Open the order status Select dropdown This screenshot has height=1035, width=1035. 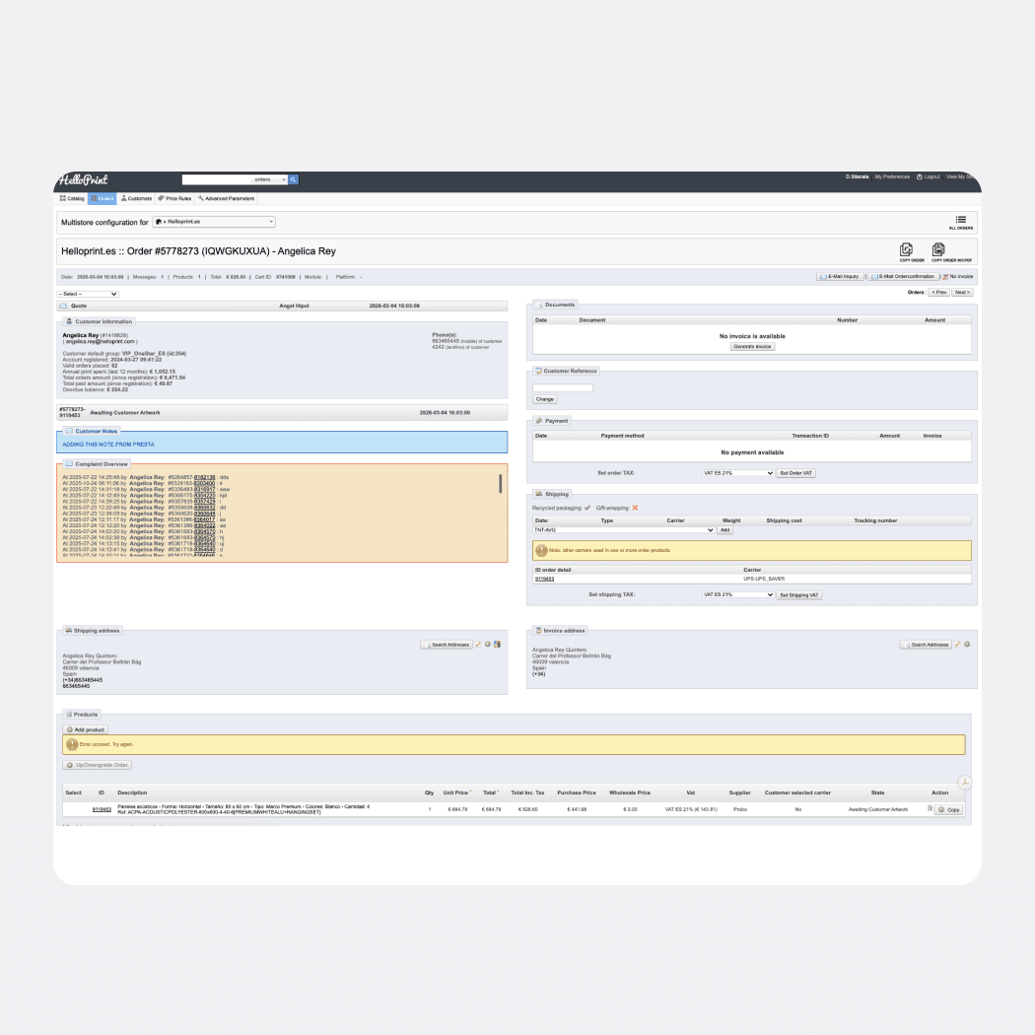coord(87,293)
